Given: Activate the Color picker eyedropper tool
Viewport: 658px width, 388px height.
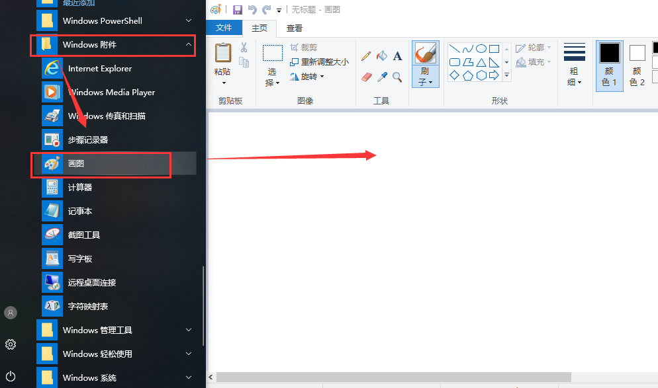Looking at the screenshot, I should tap(382, 77).
